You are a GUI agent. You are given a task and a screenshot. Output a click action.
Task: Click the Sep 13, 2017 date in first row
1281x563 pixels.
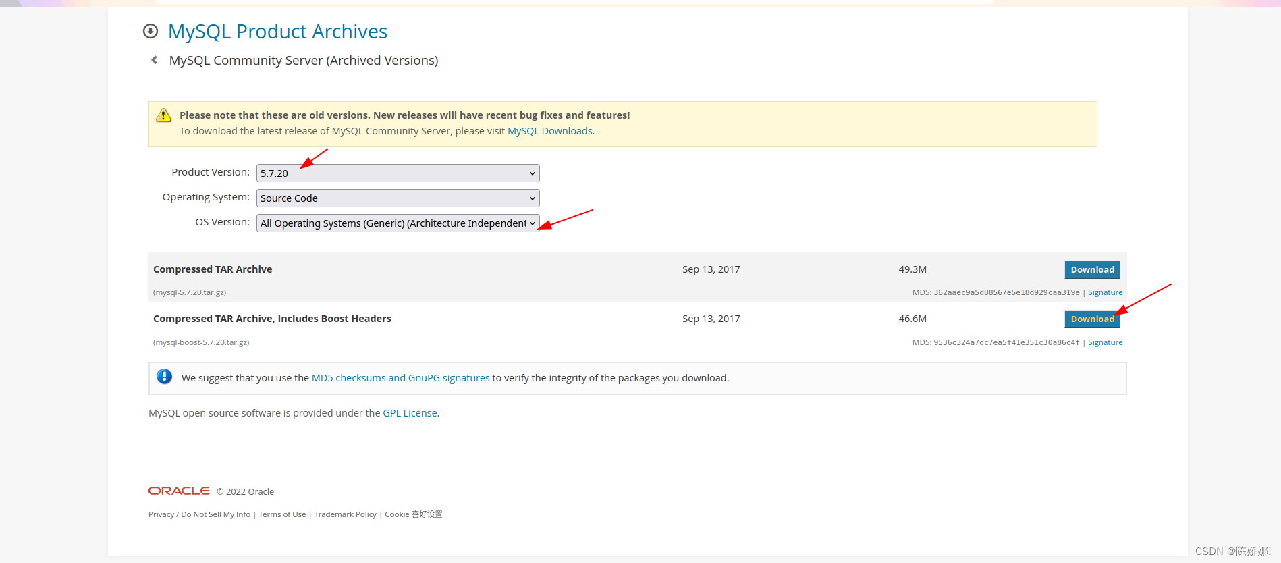pos(711,269)
